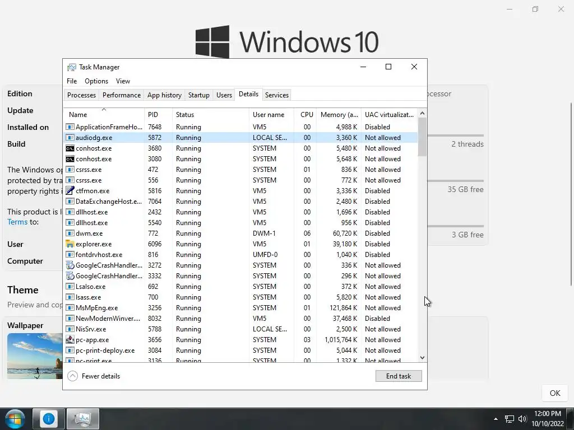Click the scrollbar down arrow in process list
Viewport: 574px width, 430px height.
(x=422, y=358)
